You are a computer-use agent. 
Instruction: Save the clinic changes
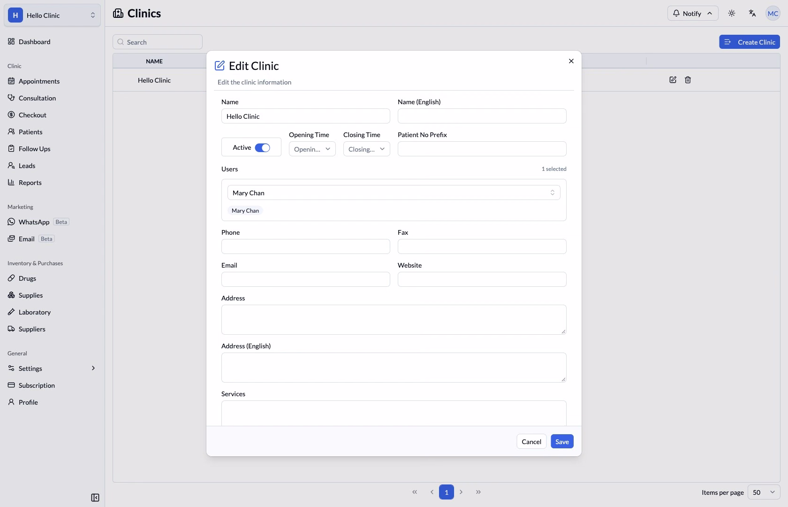(x=562, y=441)
